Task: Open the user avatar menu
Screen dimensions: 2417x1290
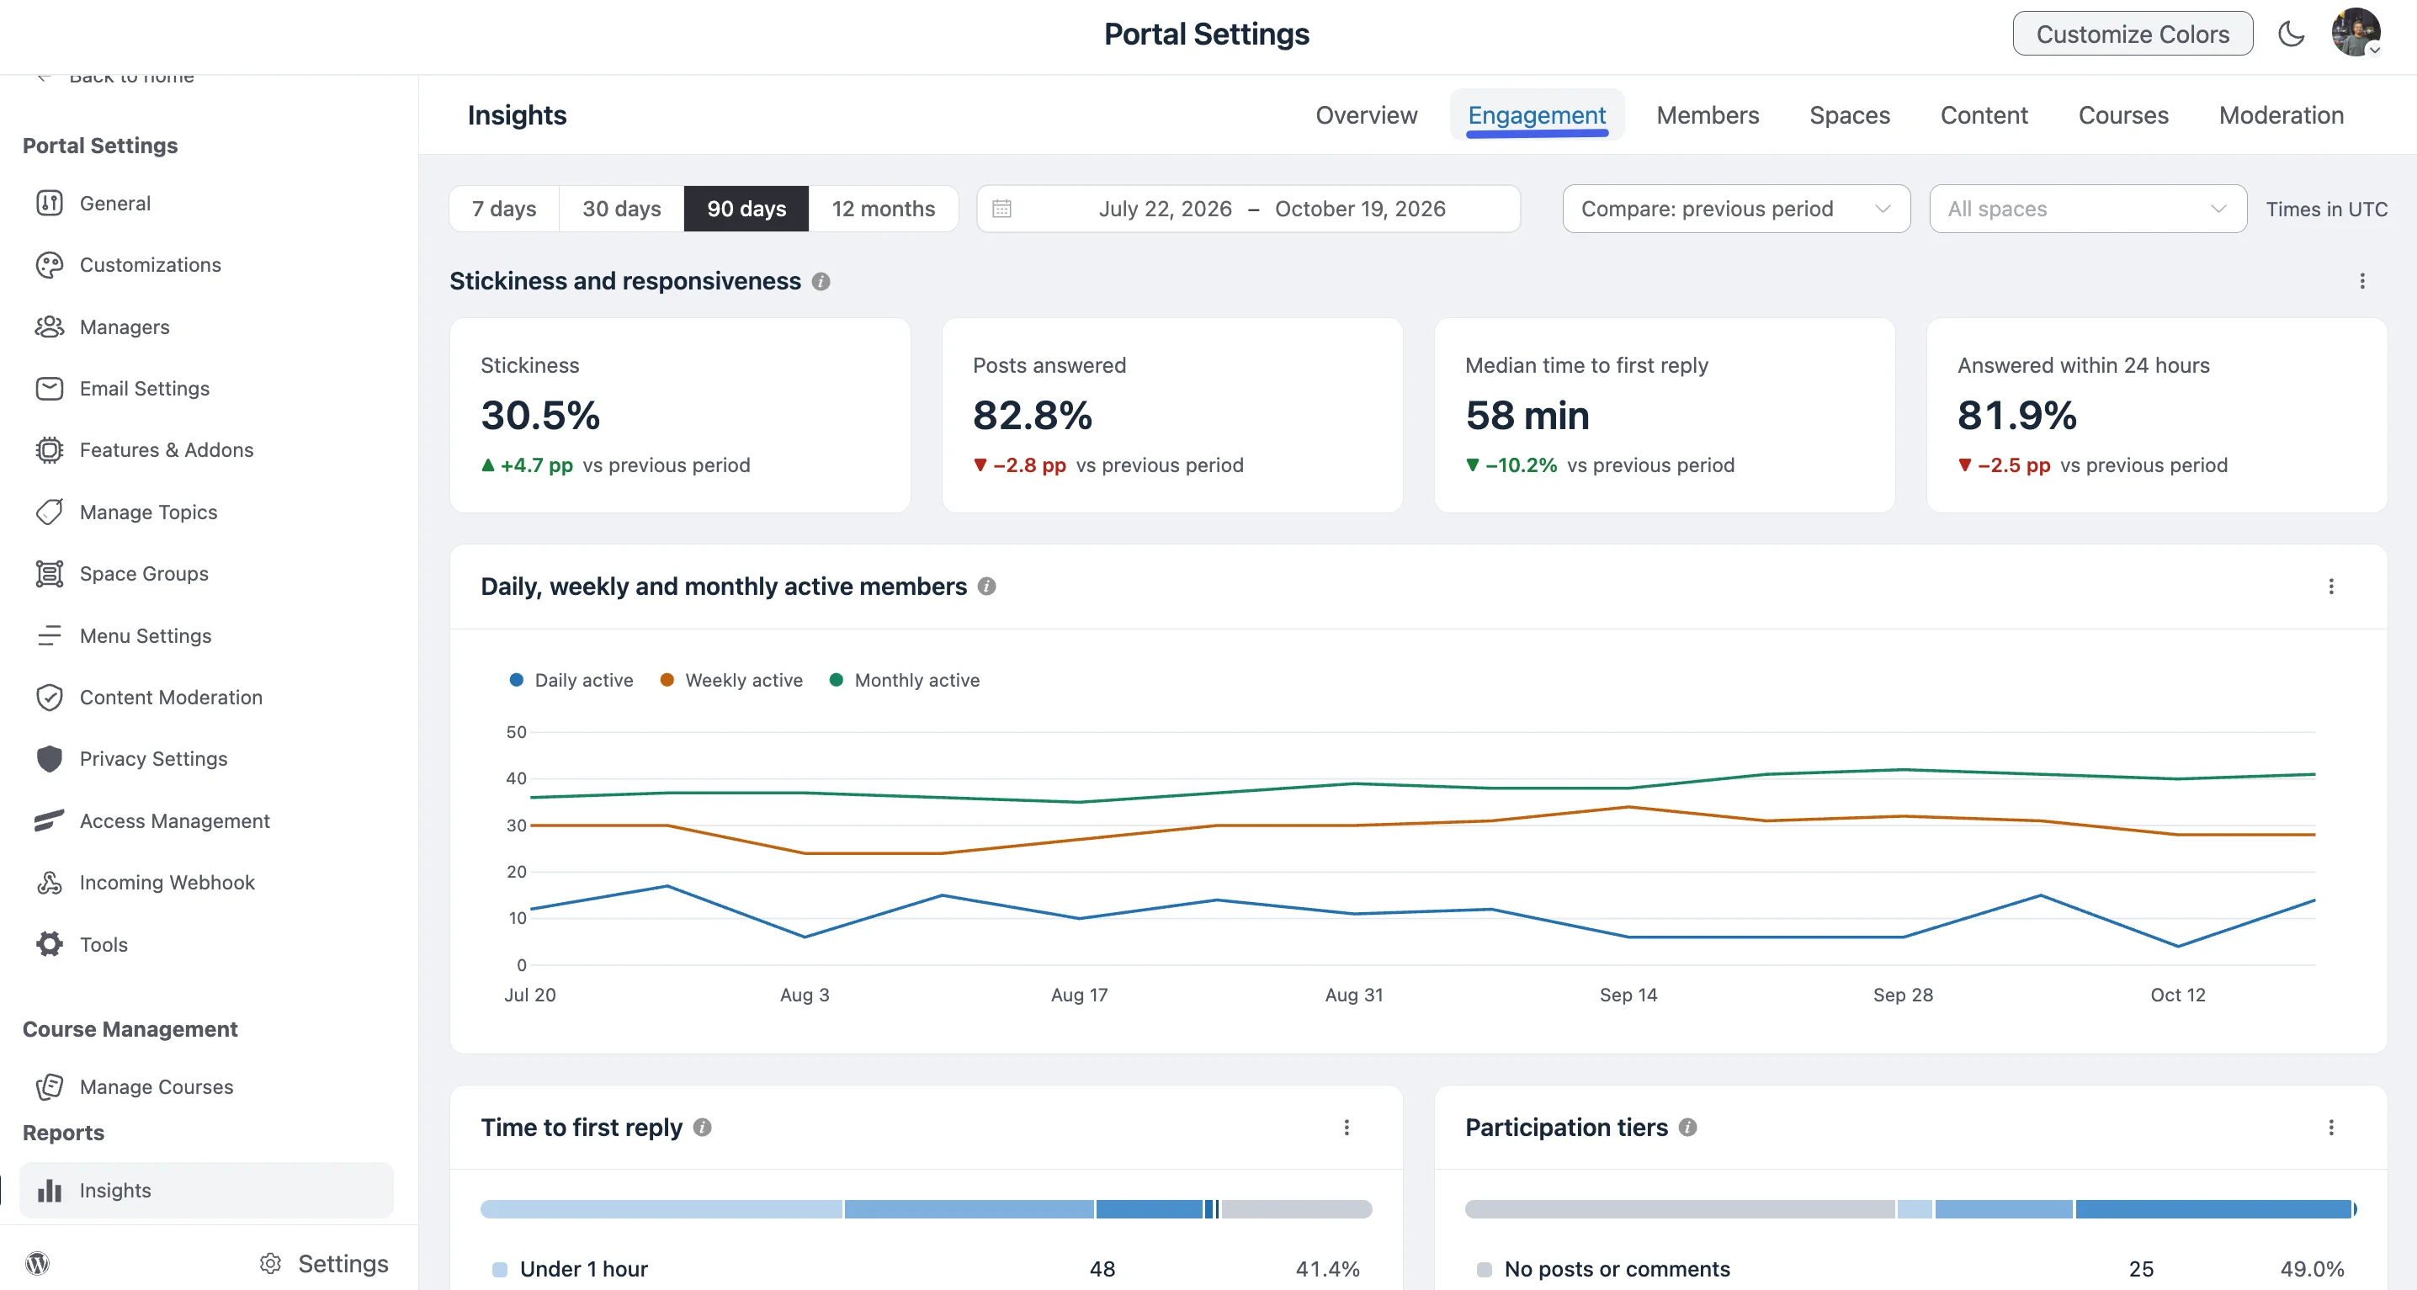Action: click(2356, 33)
